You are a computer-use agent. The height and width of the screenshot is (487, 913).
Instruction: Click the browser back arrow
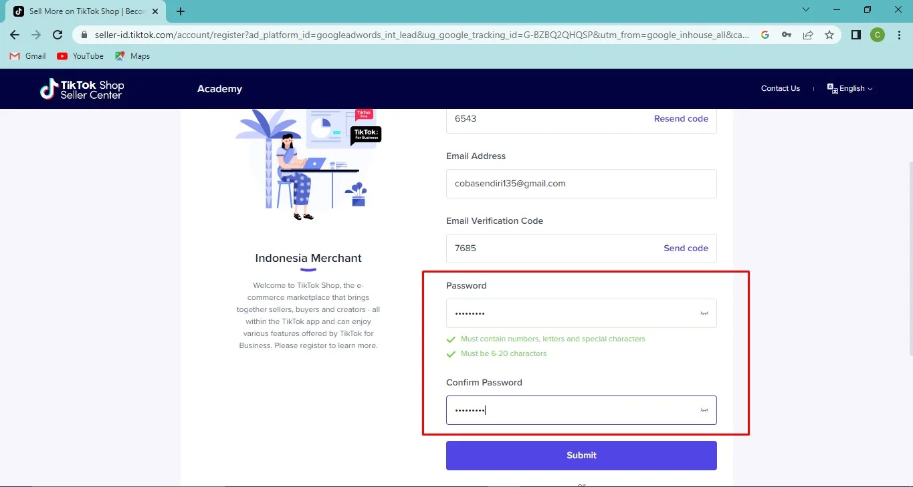point(15,35)
